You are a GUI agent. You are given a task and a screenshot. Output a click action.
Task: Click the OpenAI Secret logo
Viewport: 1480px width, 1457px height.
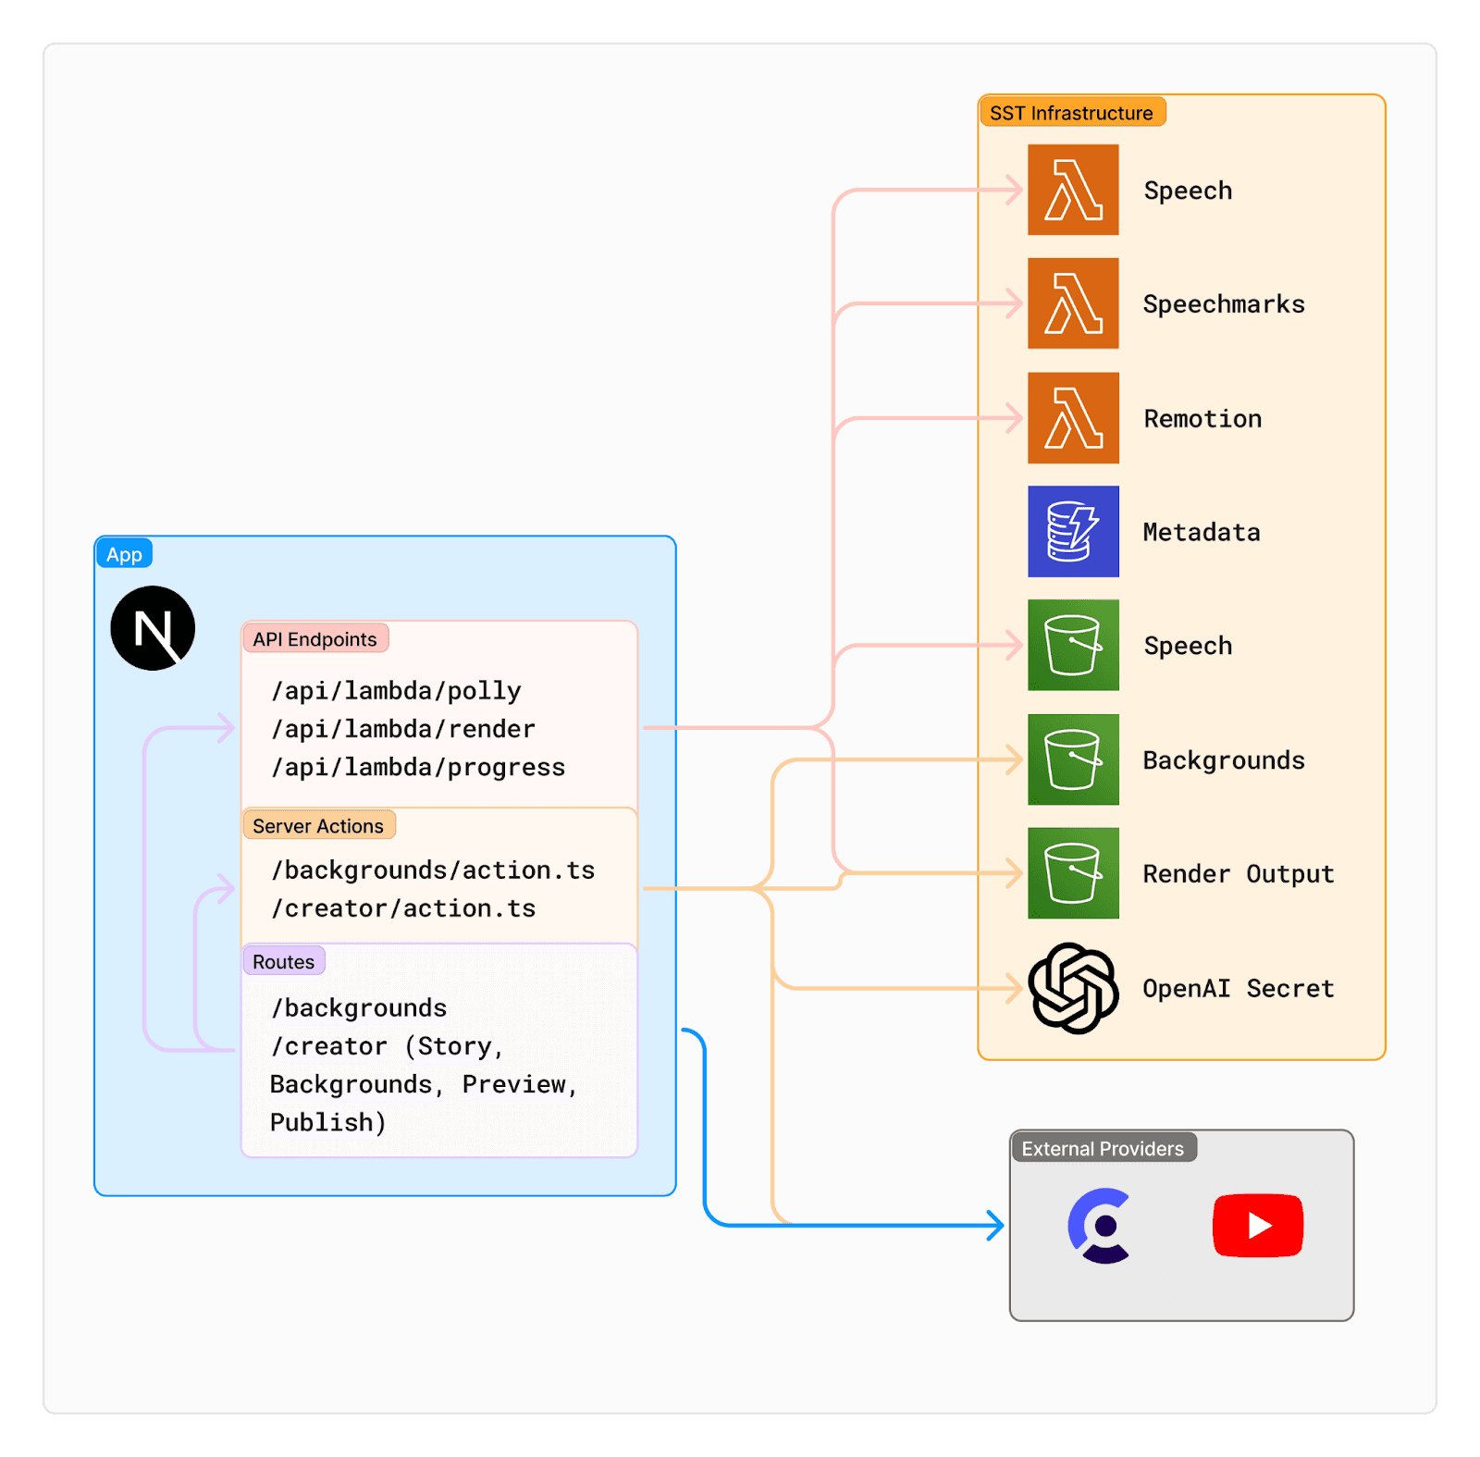[1072, 988]
